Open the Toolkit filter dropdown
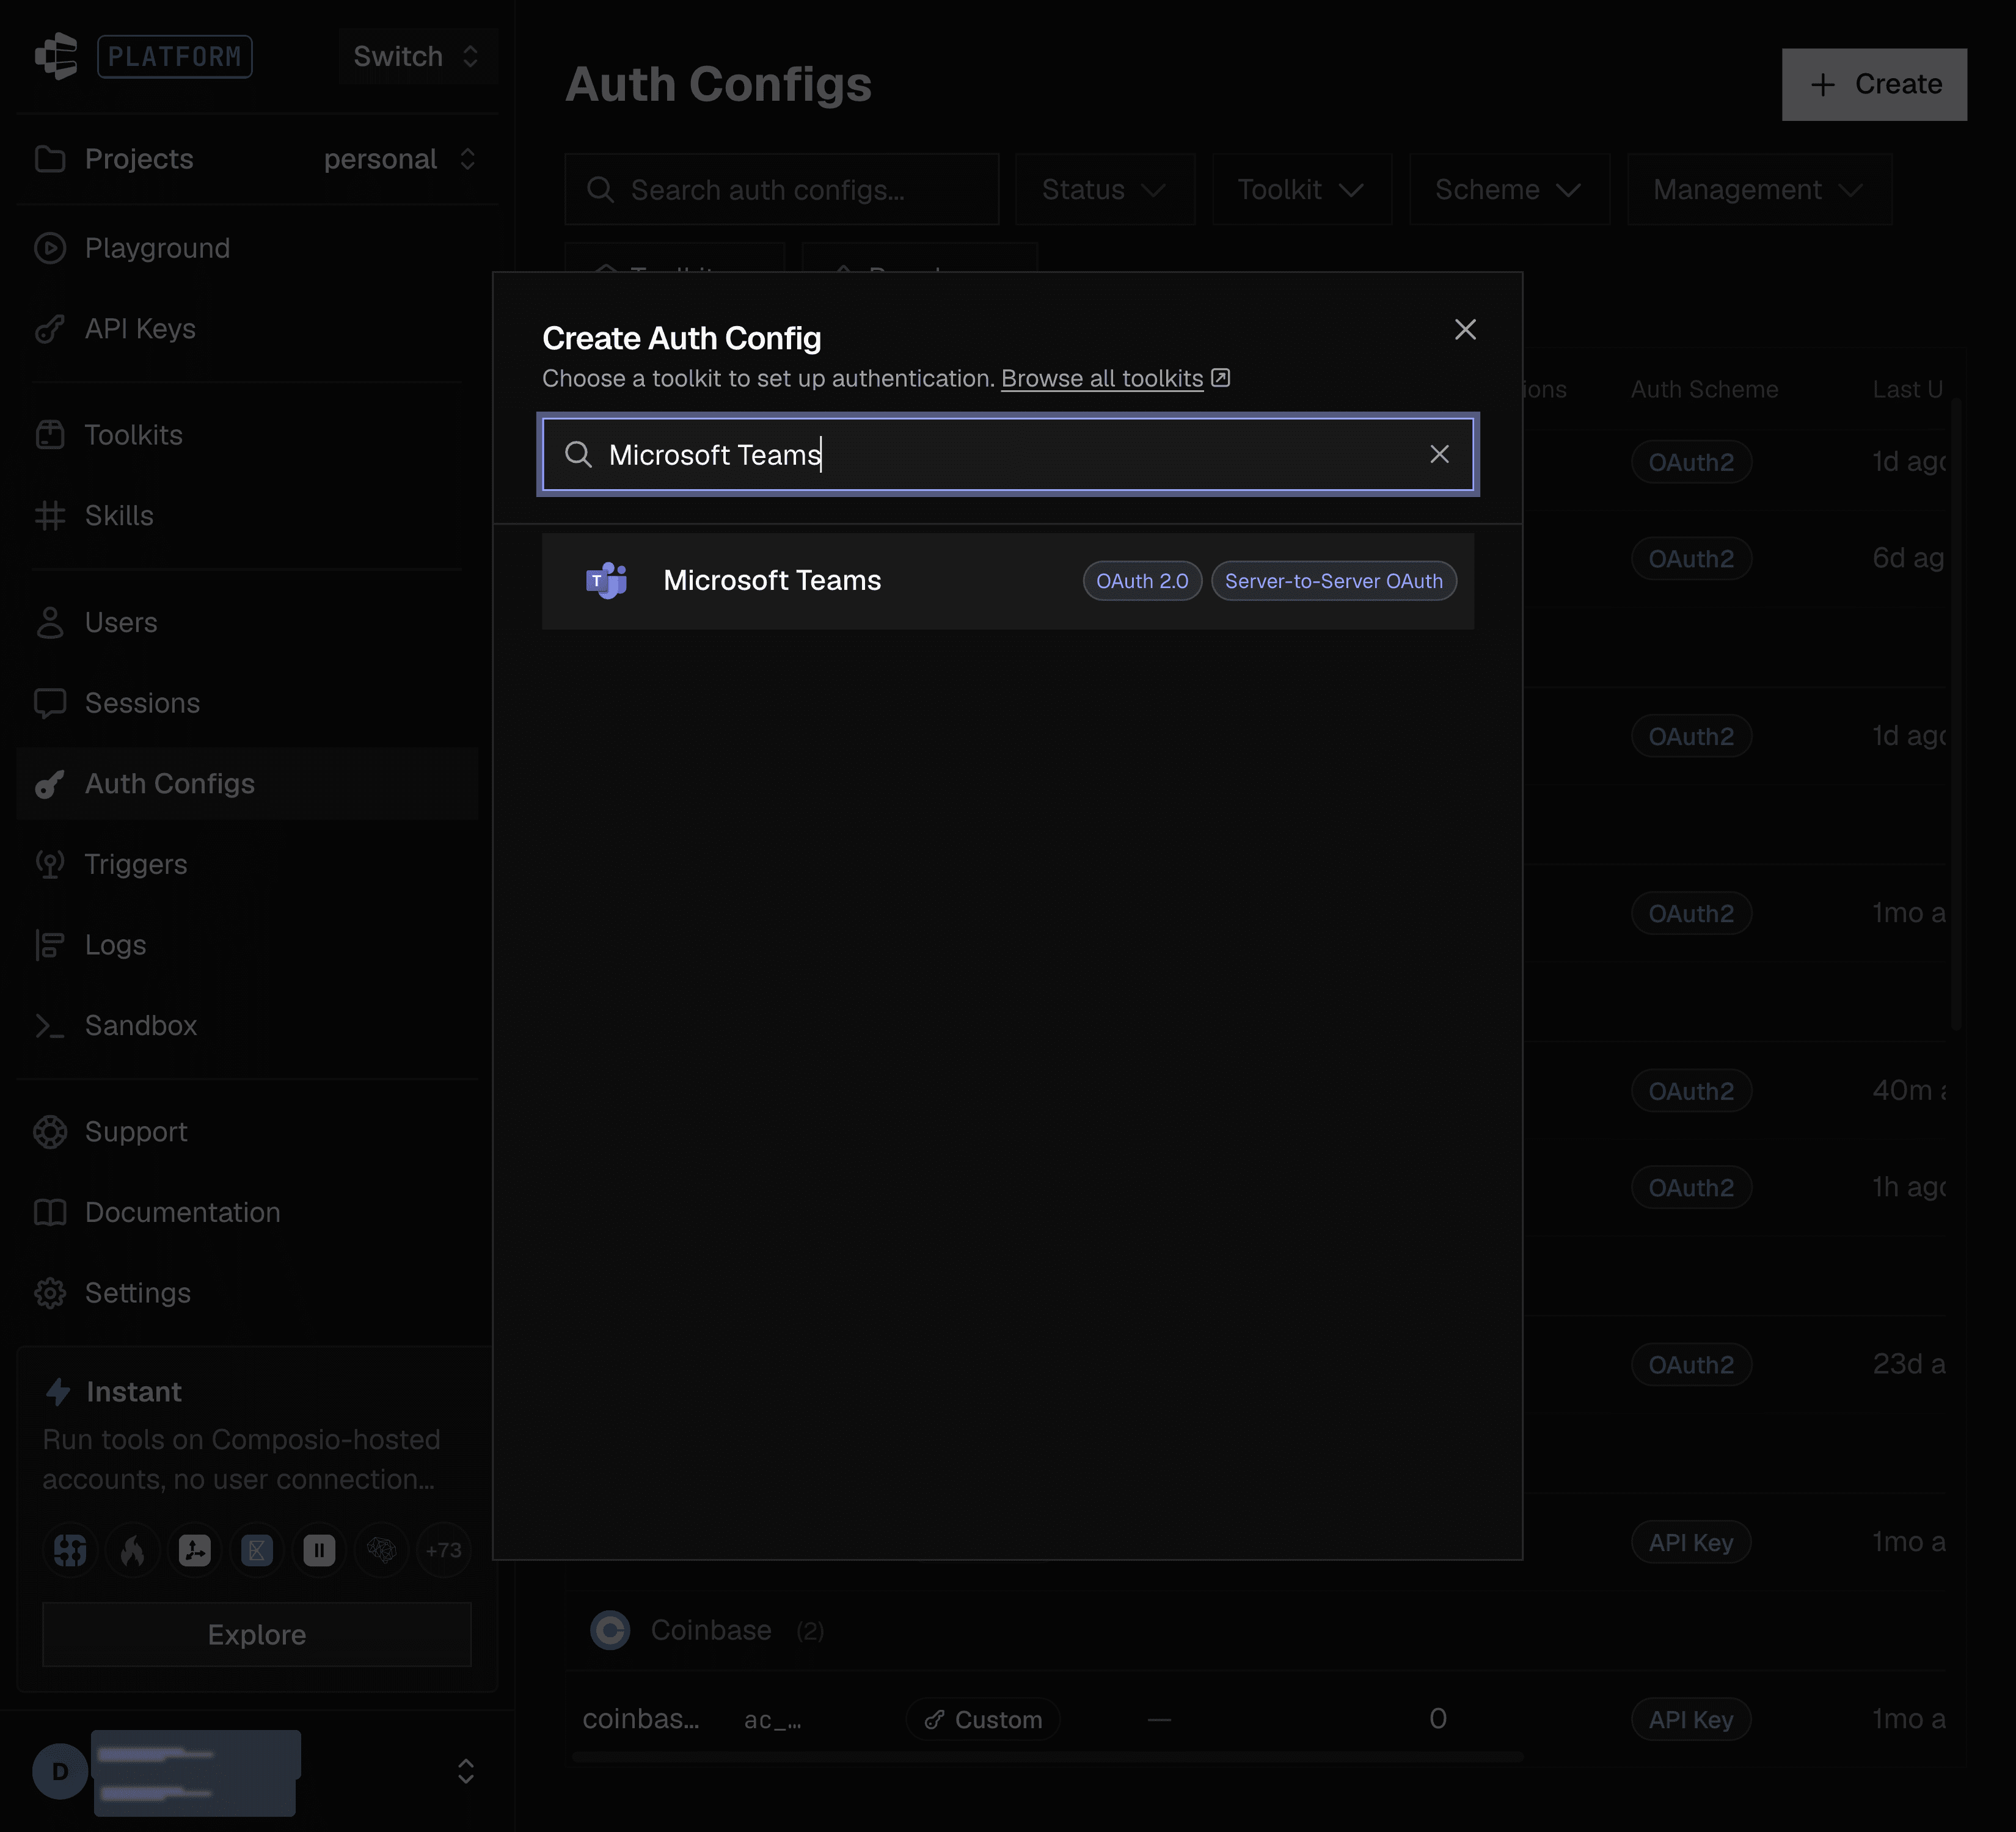This screenshot has height=1832, width=2016. tap(1301, 190)
